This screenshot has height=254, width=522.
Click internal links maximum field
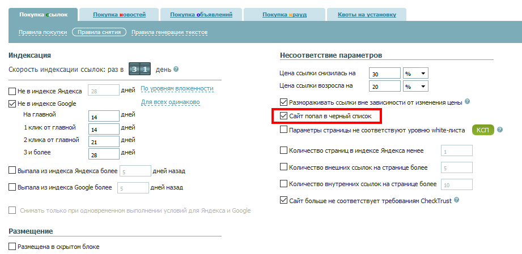click(x=457, y=184)
